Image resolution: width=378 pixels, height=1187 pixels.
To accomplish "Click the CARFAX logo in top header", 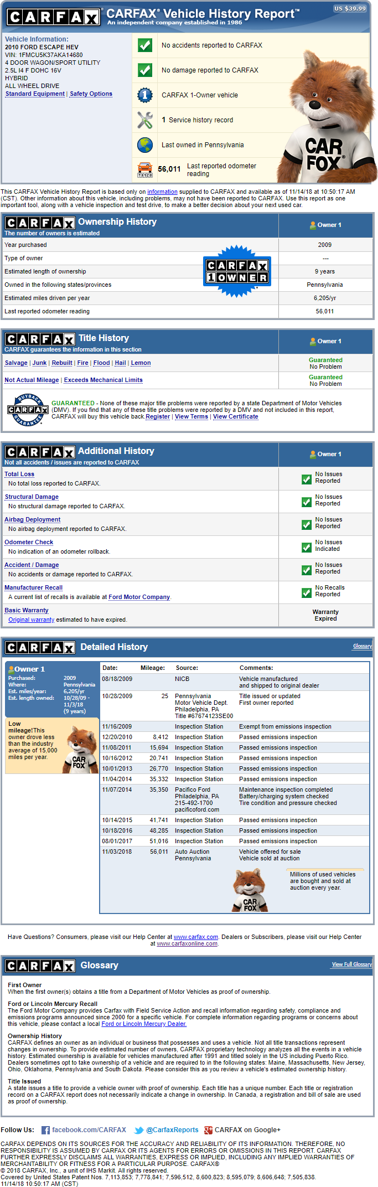I will tap(53, 17).
